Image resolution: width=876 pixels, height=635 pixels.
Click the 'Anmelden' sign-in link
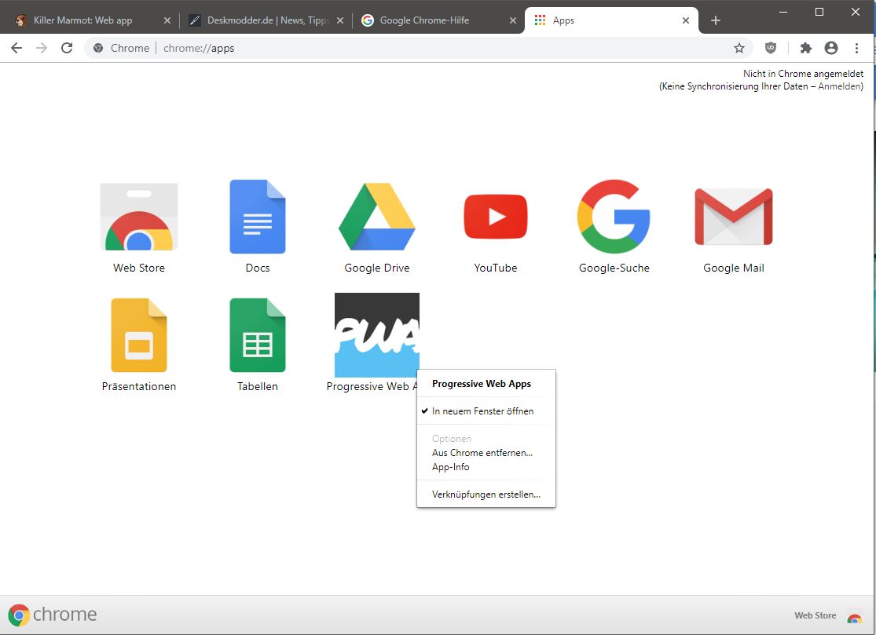840,86
